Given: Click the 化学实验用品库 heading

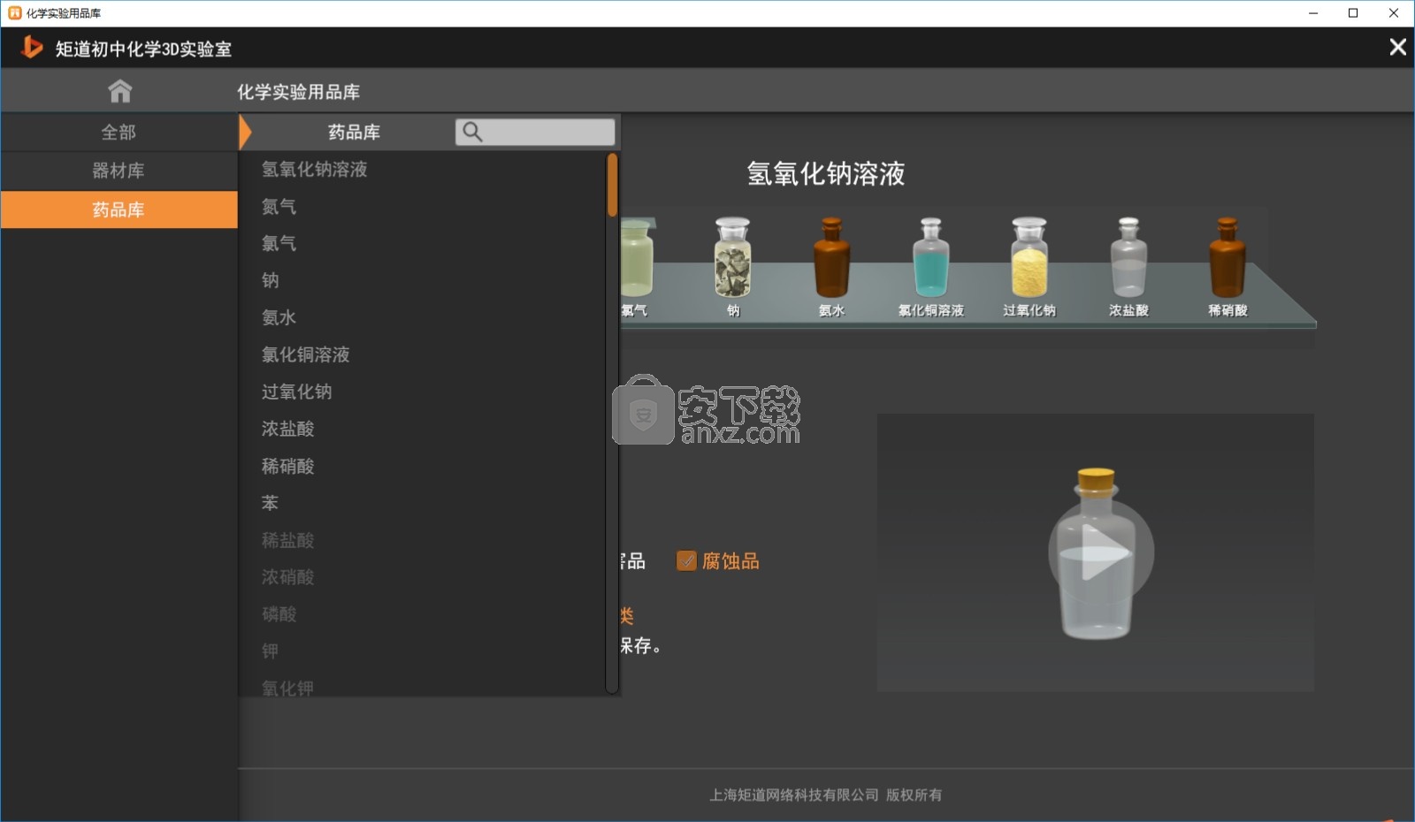Looking at the screenshot, I should coord(298,91).
